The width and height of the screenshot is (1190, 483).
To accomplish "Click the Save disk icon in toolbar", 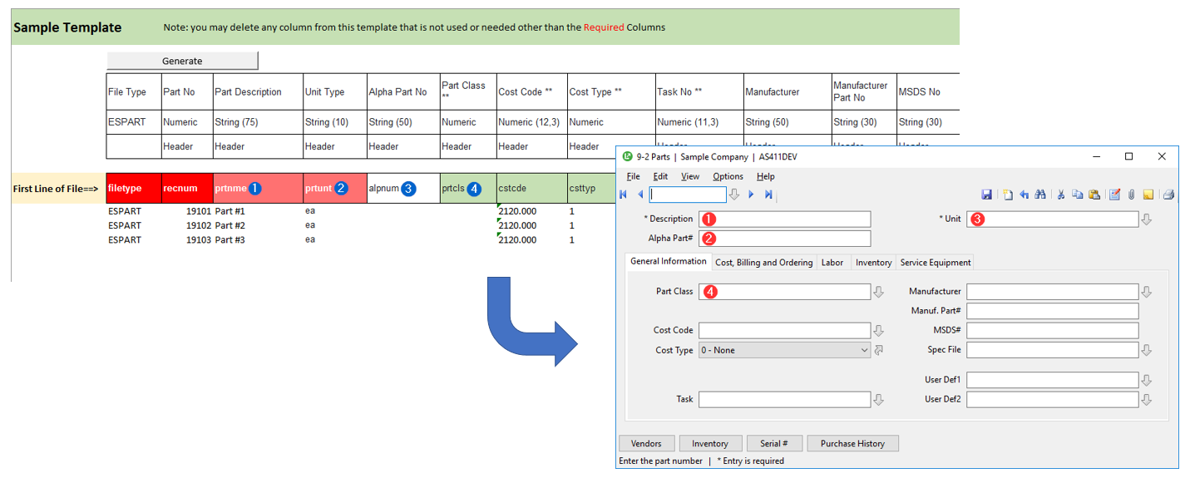I will pos(986,195).
